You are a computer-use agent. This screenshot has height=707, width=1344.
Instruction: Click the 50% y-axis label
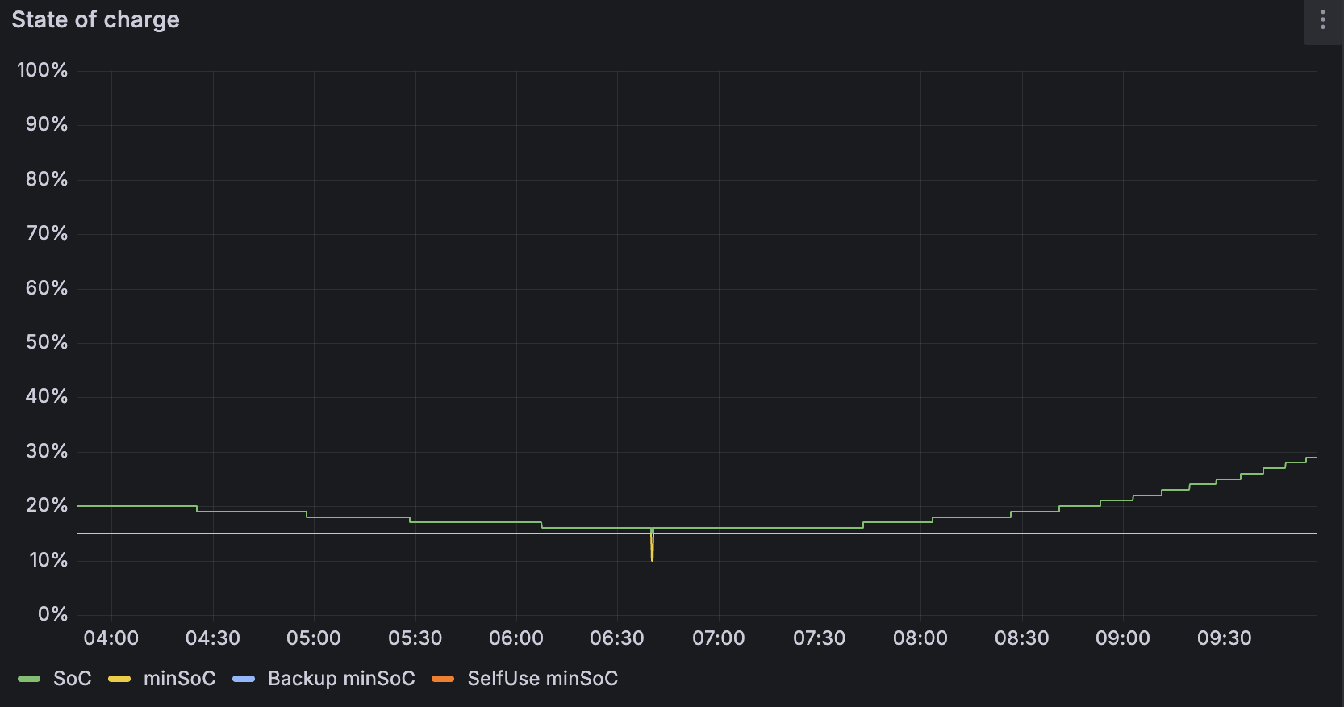tap(47, 342)
